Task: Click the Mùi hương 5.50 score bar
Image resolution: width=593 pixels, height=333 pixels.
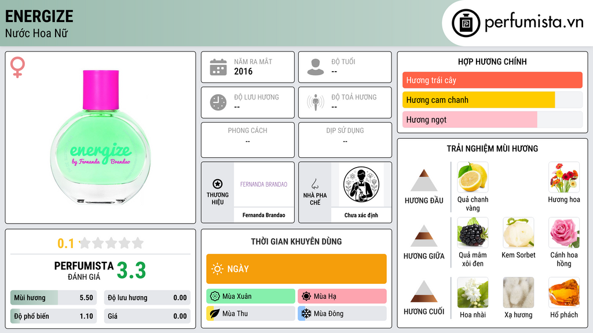Action: pyautogui.click(x=53, y=298)
